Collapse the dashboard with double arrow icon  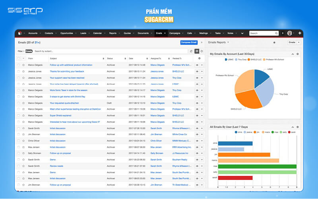click(202, 43)
